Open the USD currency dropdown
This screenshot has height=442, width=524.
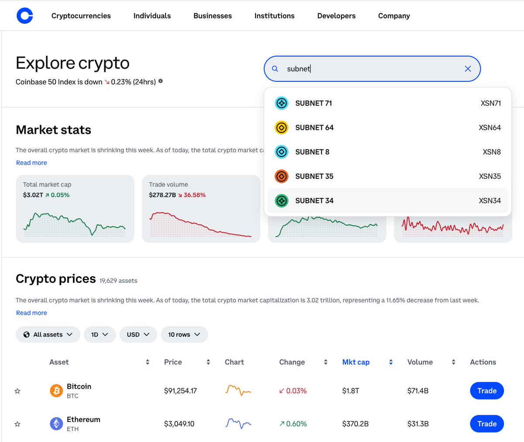point(138,334)
